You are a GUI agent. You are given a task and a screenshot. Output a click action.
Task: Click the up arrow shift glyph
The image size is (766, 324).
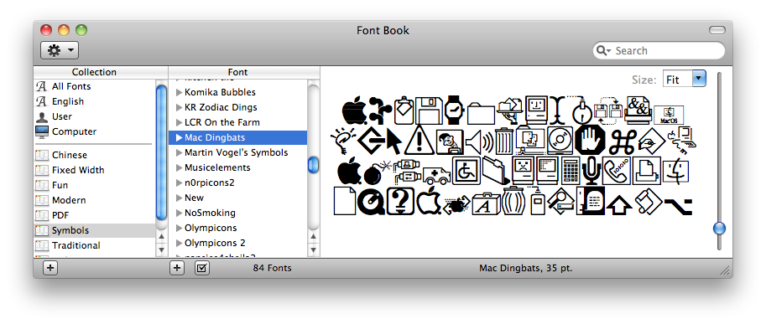click(619, 204)
